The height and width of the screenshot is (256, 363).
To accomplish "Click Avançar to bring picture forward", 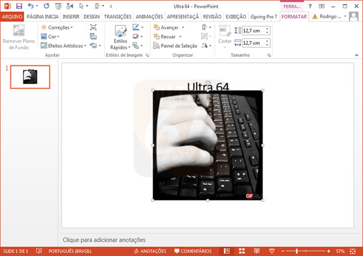I will click(x=166, y=28).
